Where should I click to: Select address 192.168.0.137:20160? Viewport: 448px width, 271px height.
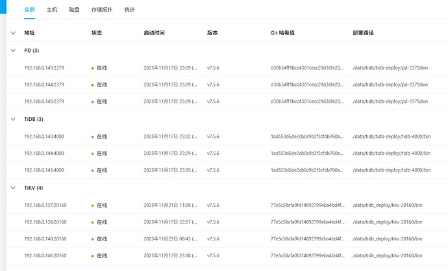[x=45, y=205]
